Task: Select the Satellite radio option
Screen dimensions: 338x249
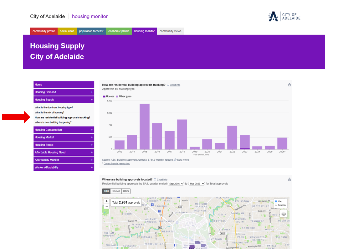Action: (x=276, y=205)
